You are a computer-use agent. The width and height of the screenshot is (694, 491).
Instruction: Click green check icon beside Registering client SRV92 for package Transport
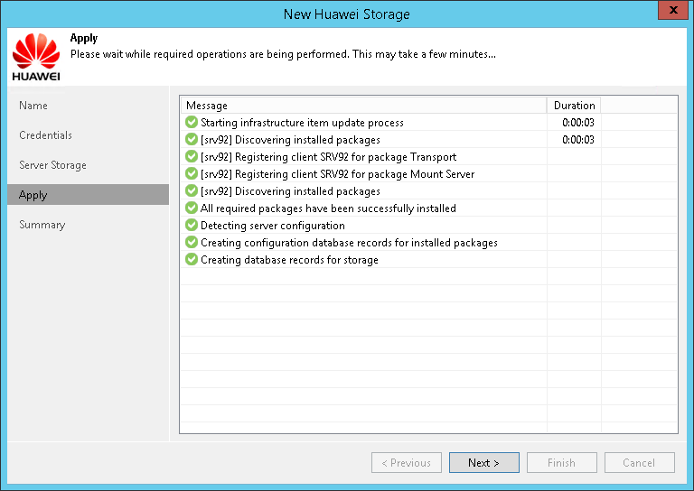click(192, 156)
